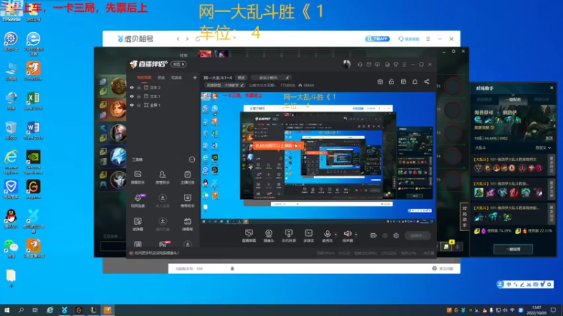
Task: Refresh the 虚贝租号 page
Action: click(198, 39)
